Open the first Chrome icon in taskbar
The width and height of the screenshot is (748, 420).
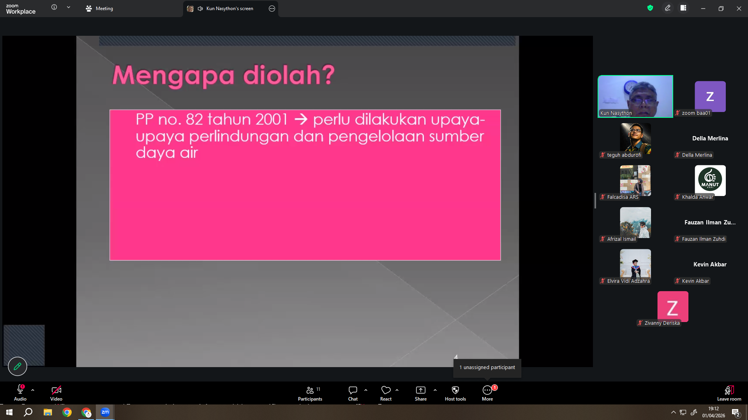coord(67,412)
